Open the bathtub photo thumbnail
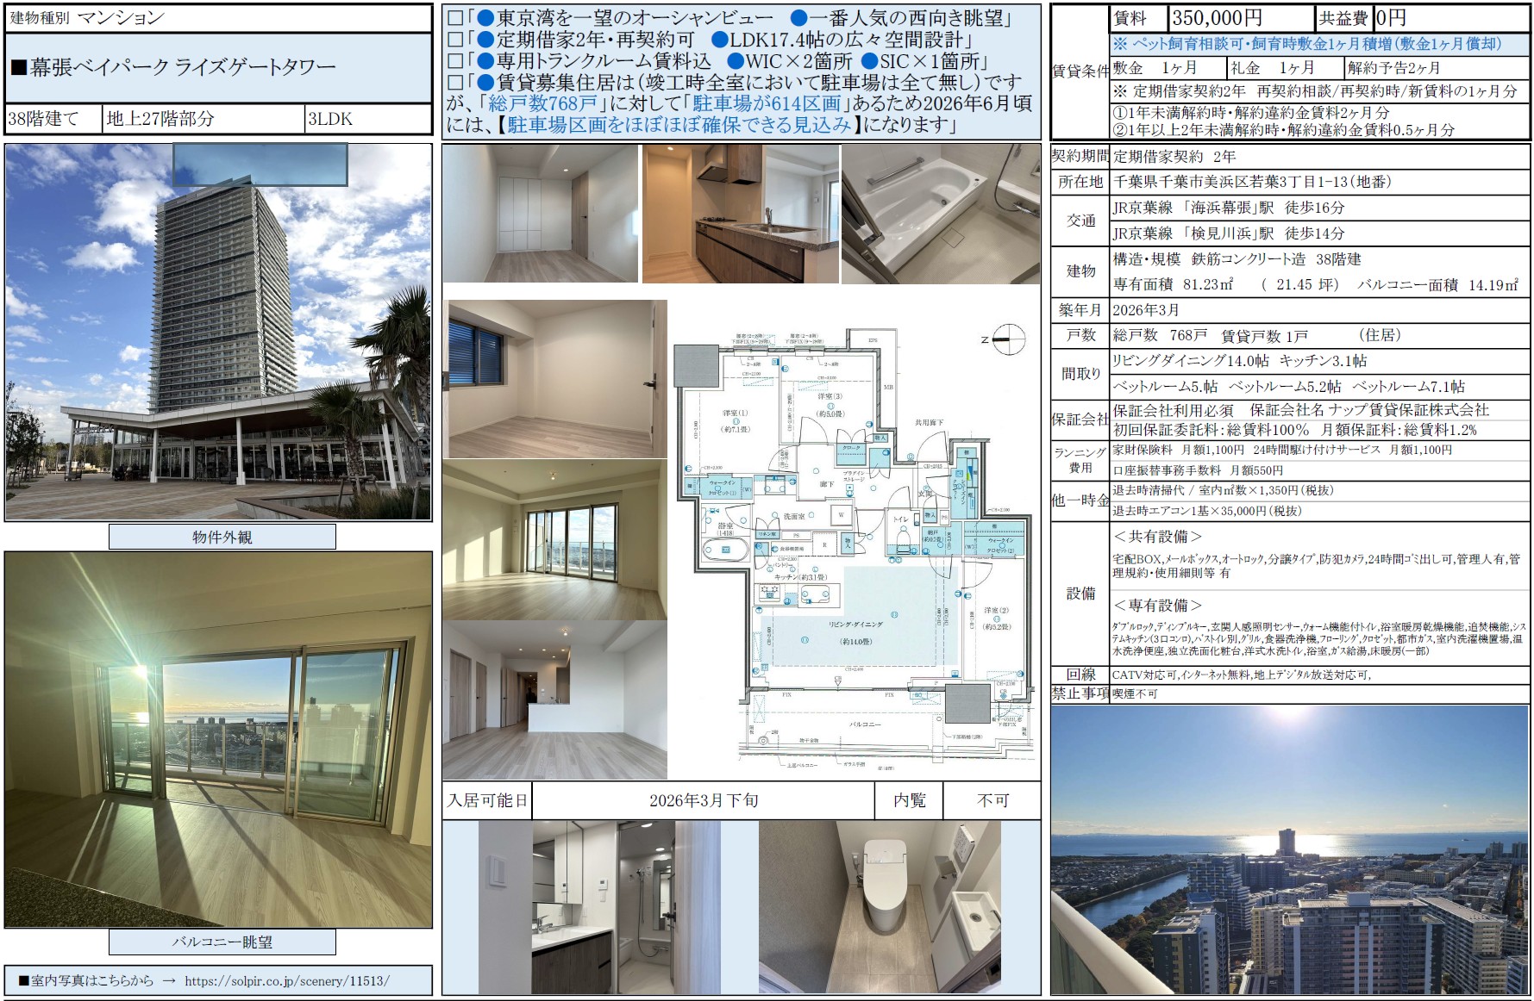 pos(940,214)
